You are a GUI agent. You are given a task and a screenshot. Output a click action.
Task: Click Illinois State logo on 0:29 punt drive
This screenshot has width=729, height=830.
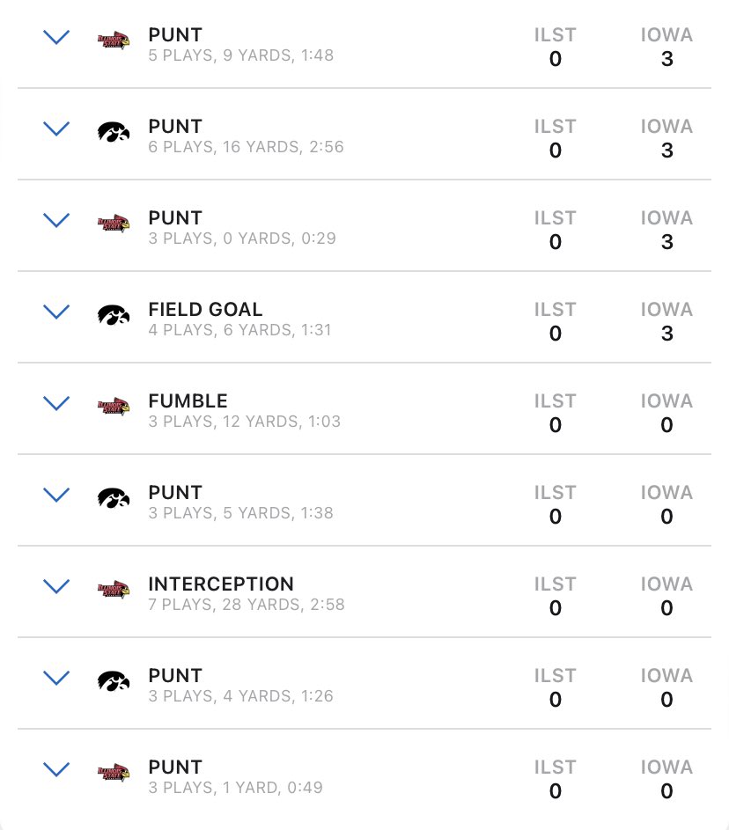coord(114,224)
